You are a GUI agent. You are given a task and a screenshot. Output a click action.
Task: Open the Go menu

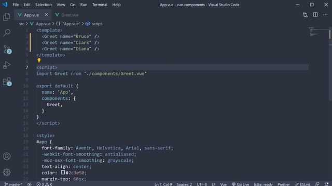(x=73, y=5)
